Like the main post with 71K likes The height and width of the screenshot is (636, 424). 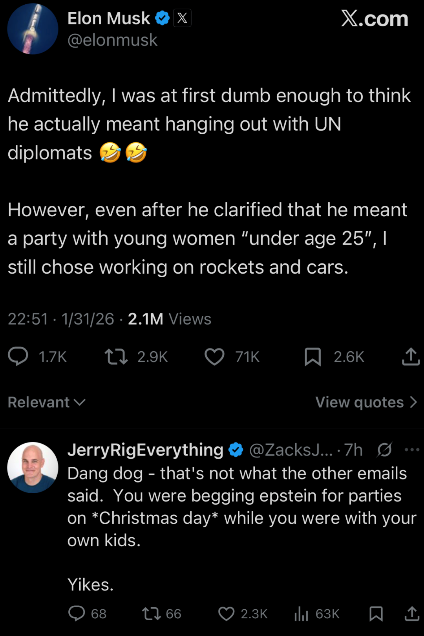point(214,357)
